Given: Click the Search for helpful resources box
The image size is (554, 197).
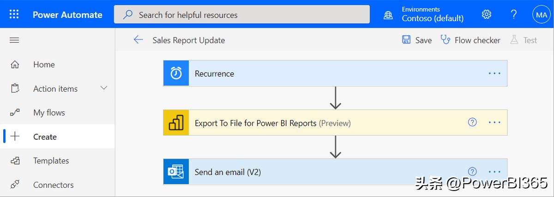Looking at the screenshot, I should click(241, 15).
